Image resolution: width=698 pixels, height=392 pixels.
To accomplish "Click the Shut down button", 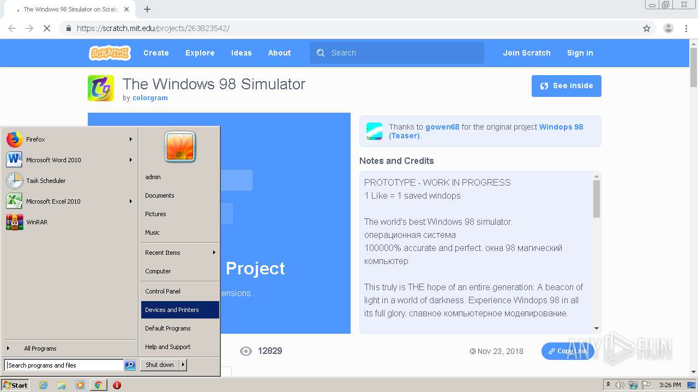I will point(160,365).
